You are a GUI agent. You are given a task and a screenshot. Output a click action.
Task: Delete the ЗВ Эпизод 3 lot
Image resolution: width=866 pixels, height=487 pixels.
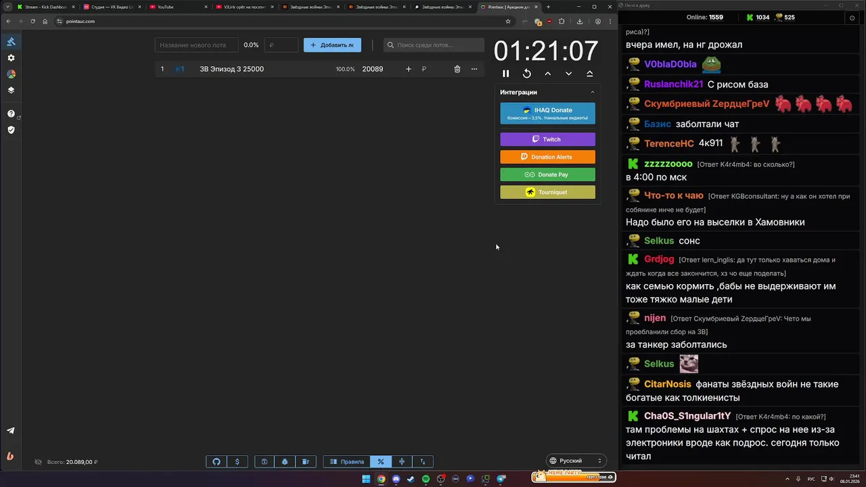pyautogui.click(x=457, y=69)
